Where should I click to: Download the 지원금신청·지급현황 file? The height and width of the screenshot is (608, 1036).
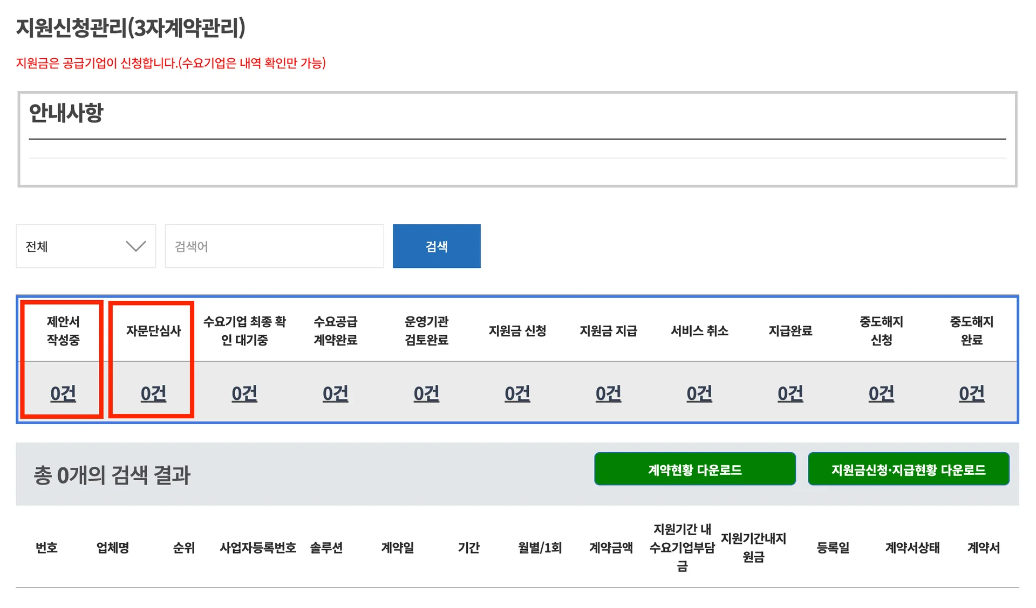(908, 468)
